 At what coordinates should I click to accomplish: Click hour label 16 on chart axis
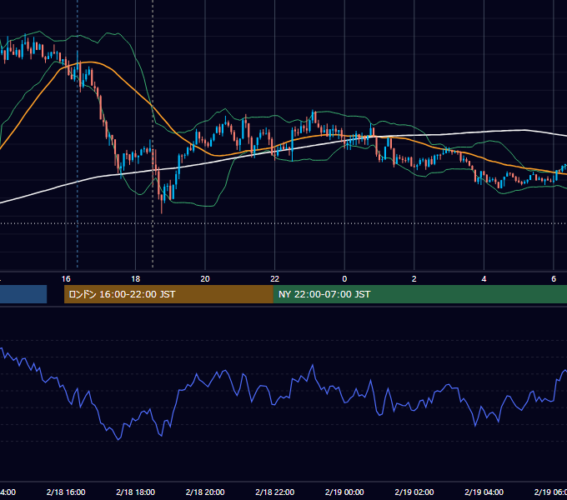[x=66, y=279]
